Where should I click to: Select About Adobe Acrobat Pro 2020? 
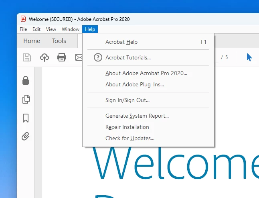click(x=148, y=73)
